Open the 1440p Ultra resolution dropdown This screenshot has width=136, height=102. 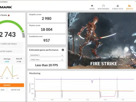pyautogui.click(x=46, y=60)
